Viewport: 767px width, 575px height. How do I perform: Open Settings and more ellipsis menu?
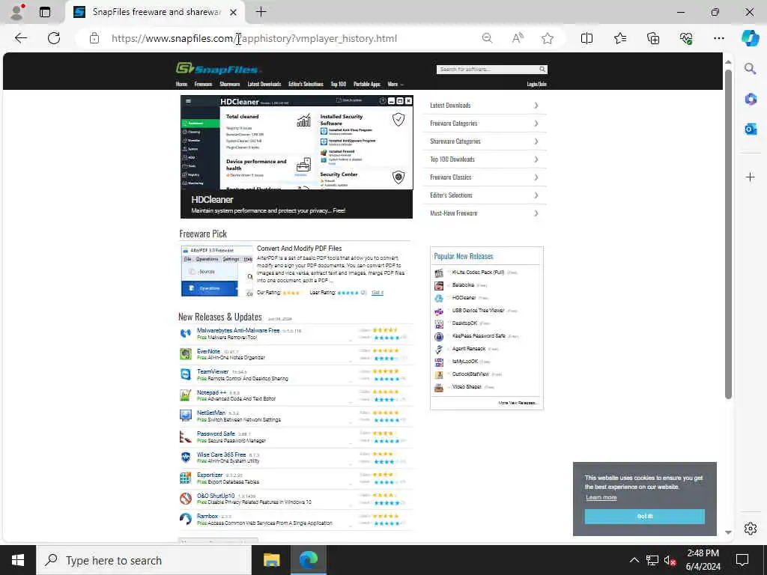tap(718, 38)
